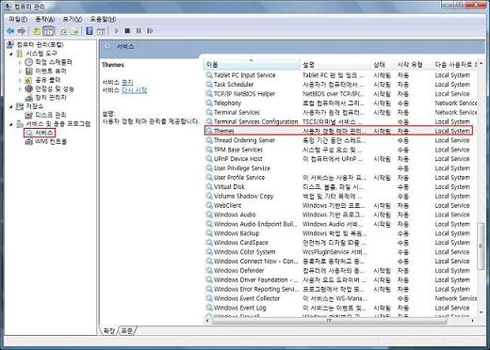This screenshot has height=350, width=490.
Task: Click gear icon beside Task Scheduler
Action: 209,85
